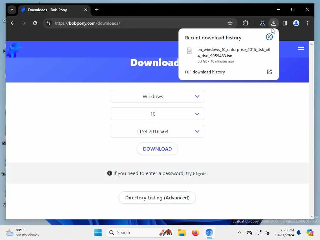This screenshot has width=320, height=240.
Task: Toggle the Downloads toolbar icon
Action: [x=274, y=23]
